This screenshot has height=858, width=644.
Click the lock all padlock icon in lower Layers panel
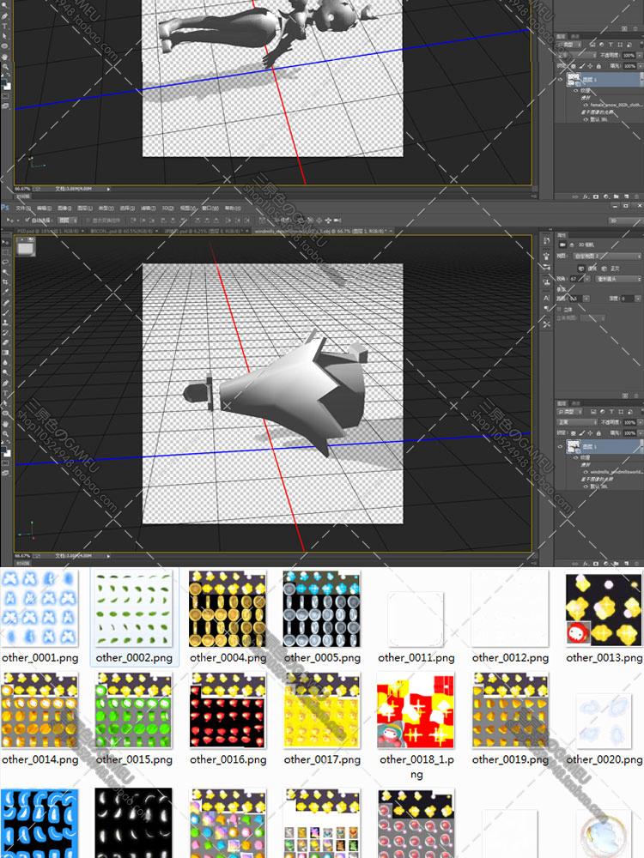pyautogui.click(x=598, y=433)
